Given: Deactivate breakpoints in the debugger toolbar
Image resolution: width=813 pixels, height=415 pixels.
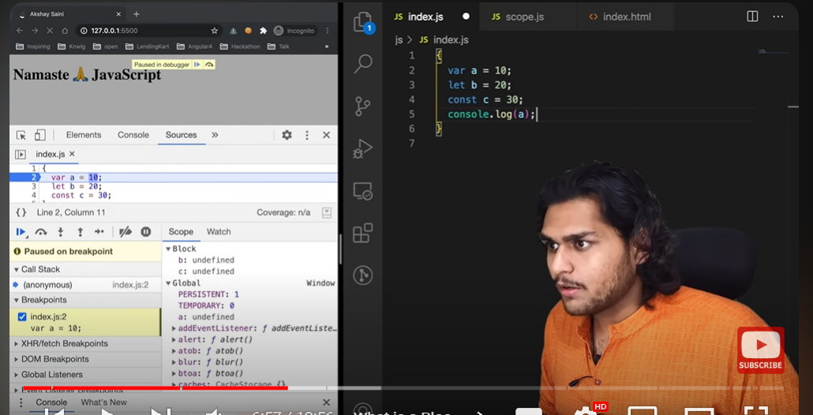Looking at the screenshot, I should [125, 232].
